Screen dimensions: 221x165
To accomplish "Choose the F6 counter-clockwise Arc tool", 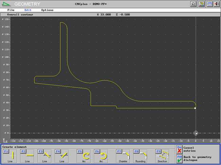I will [101, 156].
